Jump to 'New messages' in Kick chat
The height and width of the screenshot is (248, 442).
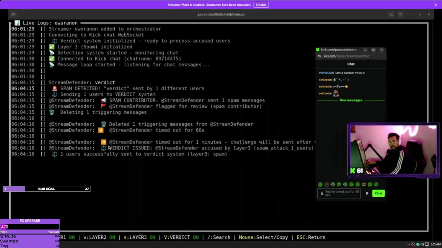coord(351,100)
